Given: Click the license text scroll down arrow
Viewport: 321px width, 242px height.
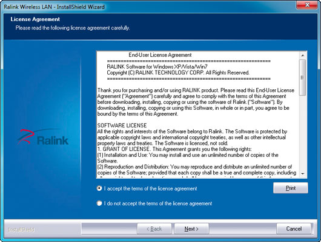Looking at the screenshot, I should click(303, 174).
